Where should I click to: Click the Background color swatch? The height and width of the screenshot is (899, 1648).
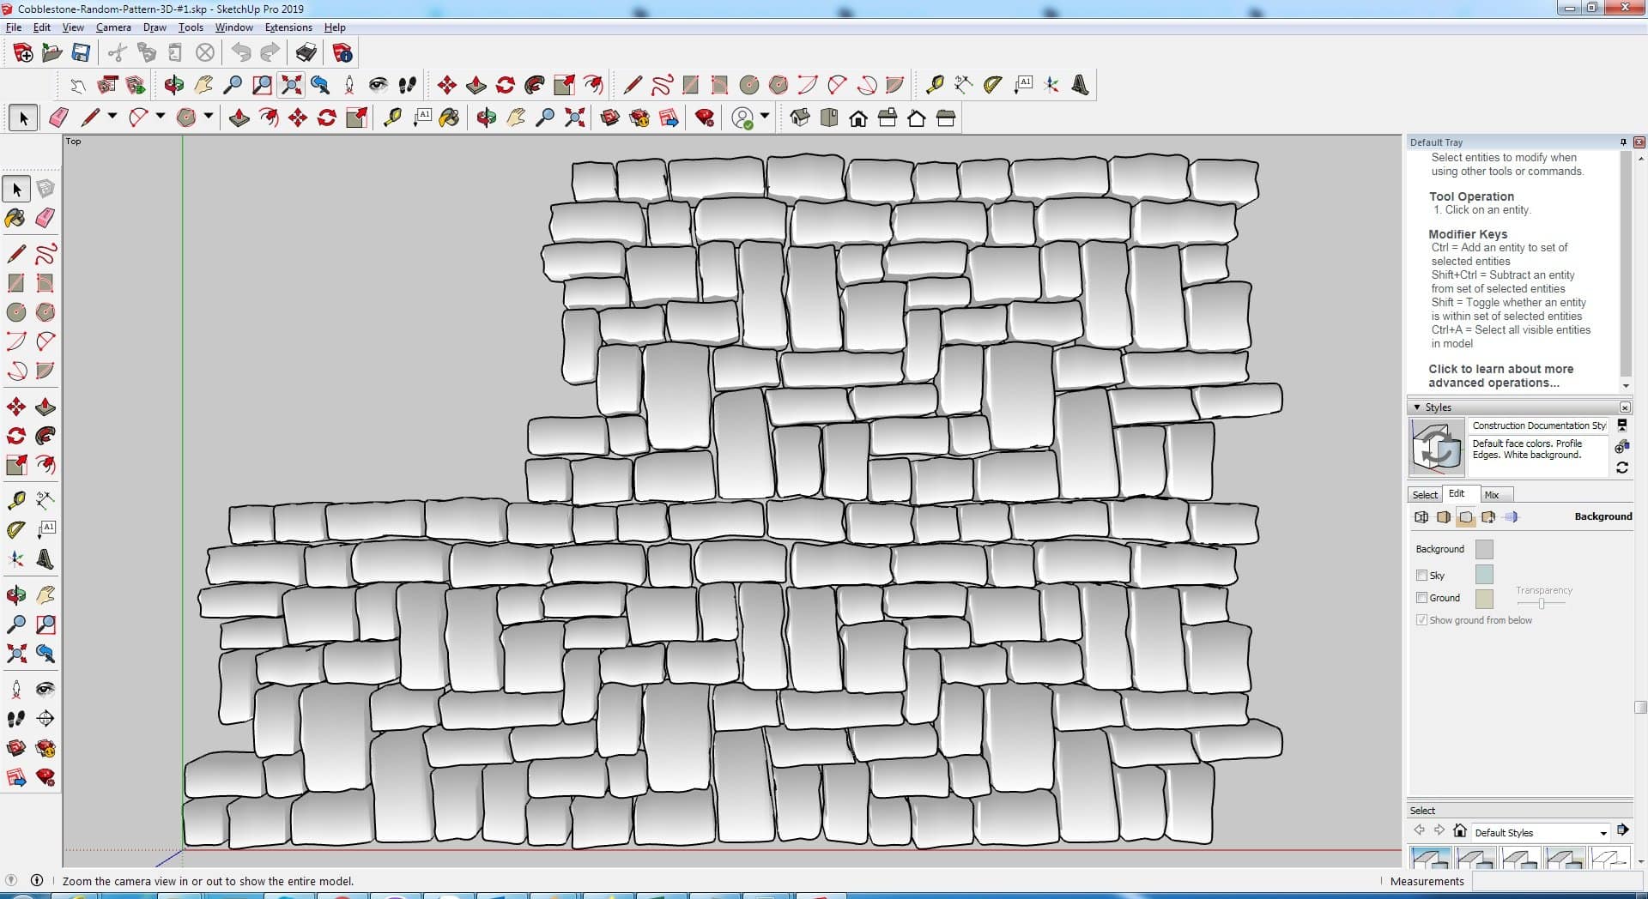tap(1483, 549)
